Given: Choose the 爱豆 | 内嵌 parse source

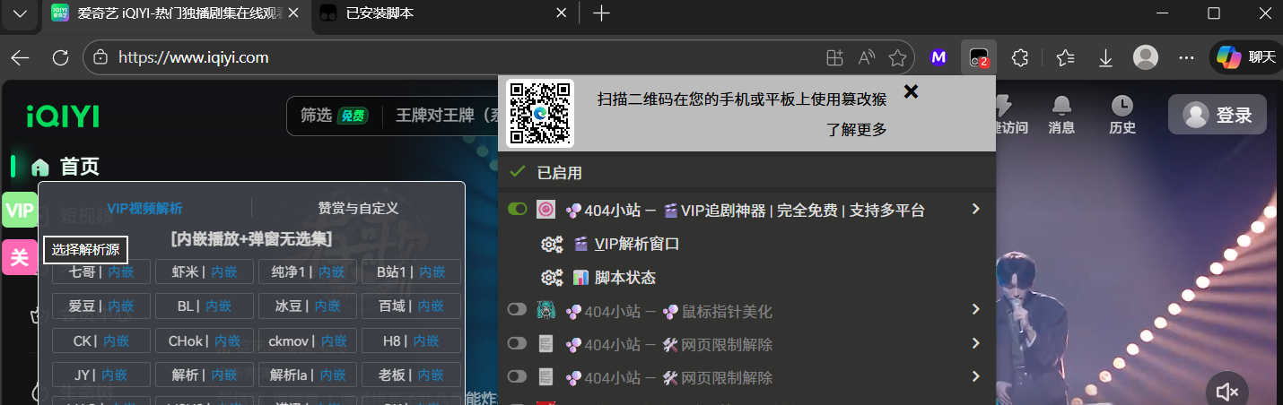Looking at the screenshot, I should coord(101,306).
